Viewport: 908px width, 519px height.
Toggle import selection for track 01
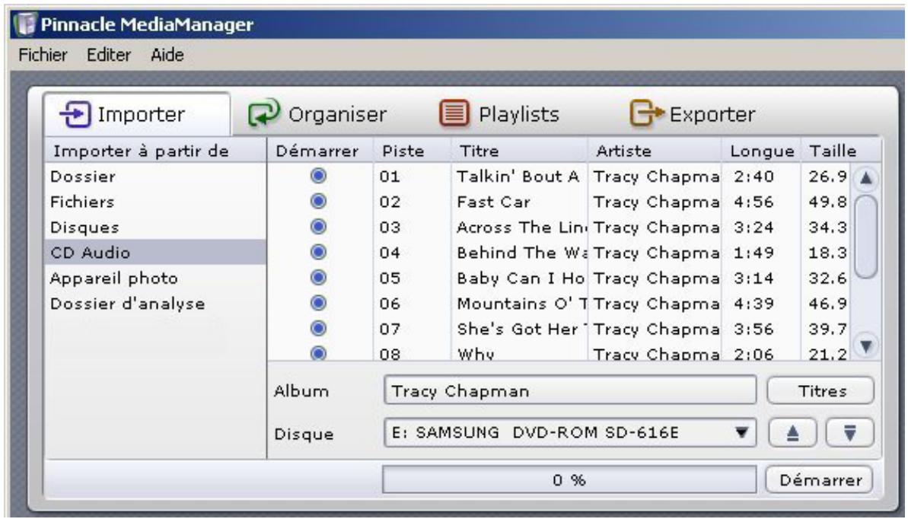pos(318,176)
